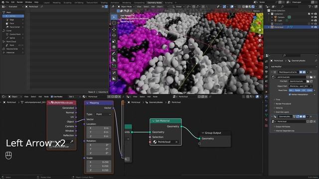Open the Edit menu
This screenshot has height=179, width=319.
[x=13, y=2]
